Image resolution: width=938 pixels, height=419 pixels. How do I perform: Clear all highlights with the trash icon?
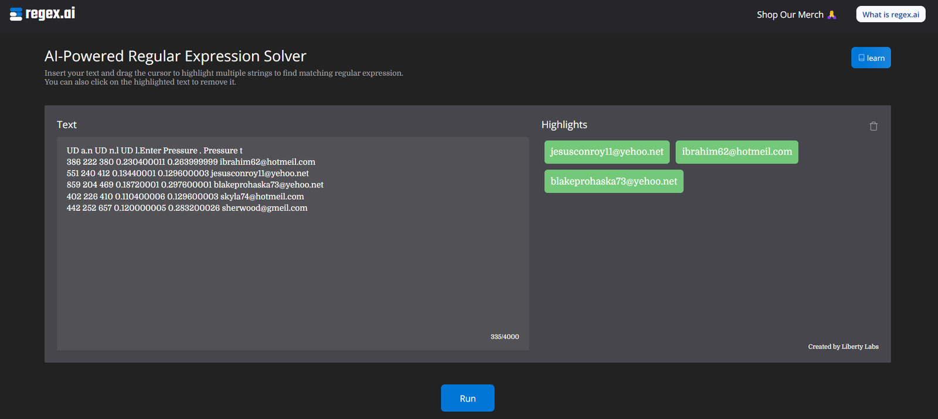(874, 126)
